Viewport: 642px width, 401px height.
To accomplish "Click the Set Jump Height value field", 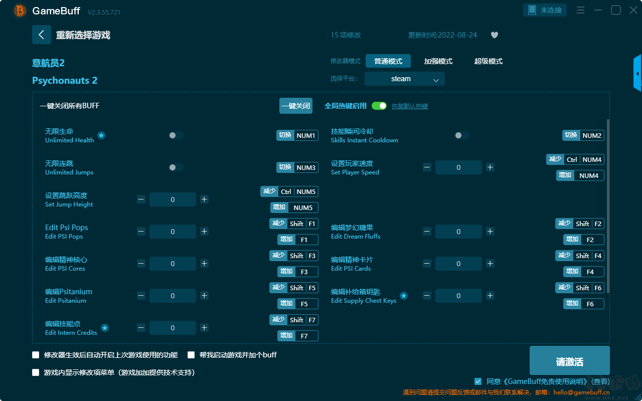I will (173, 199).
